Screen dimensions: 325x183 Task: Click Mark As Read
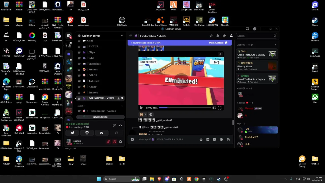(218, 43)
